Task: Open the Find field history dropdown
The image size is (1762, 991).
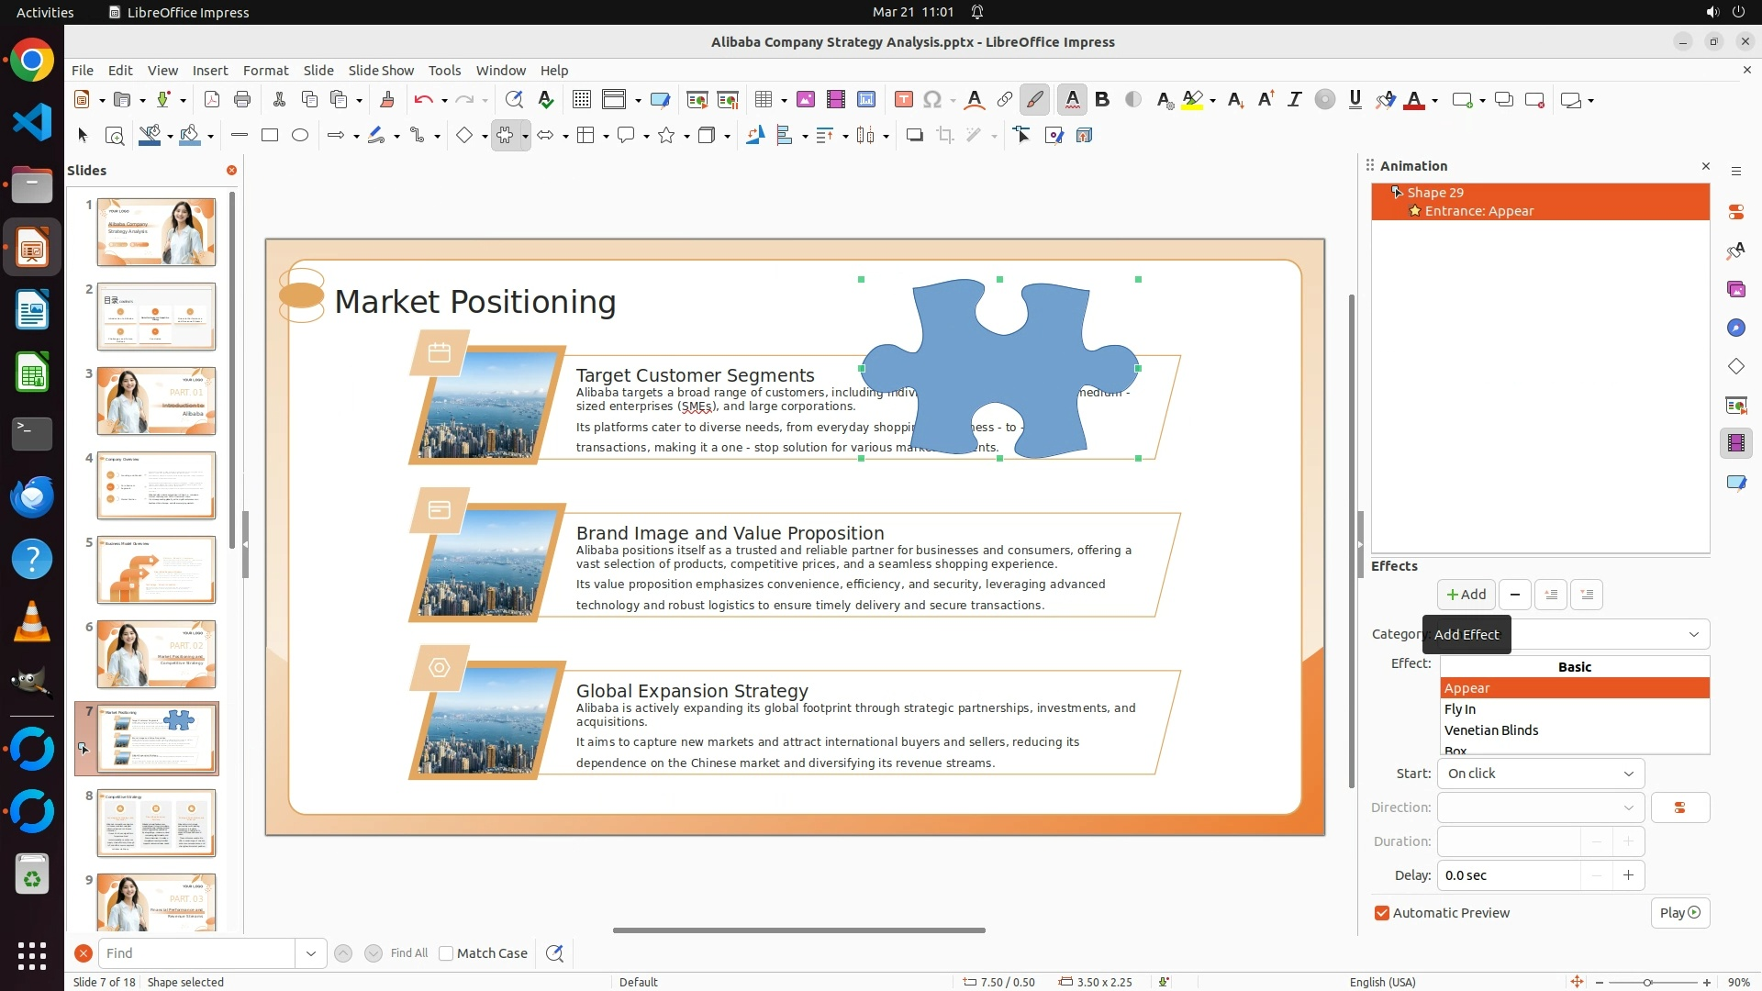Action: (x=310, y=953)
